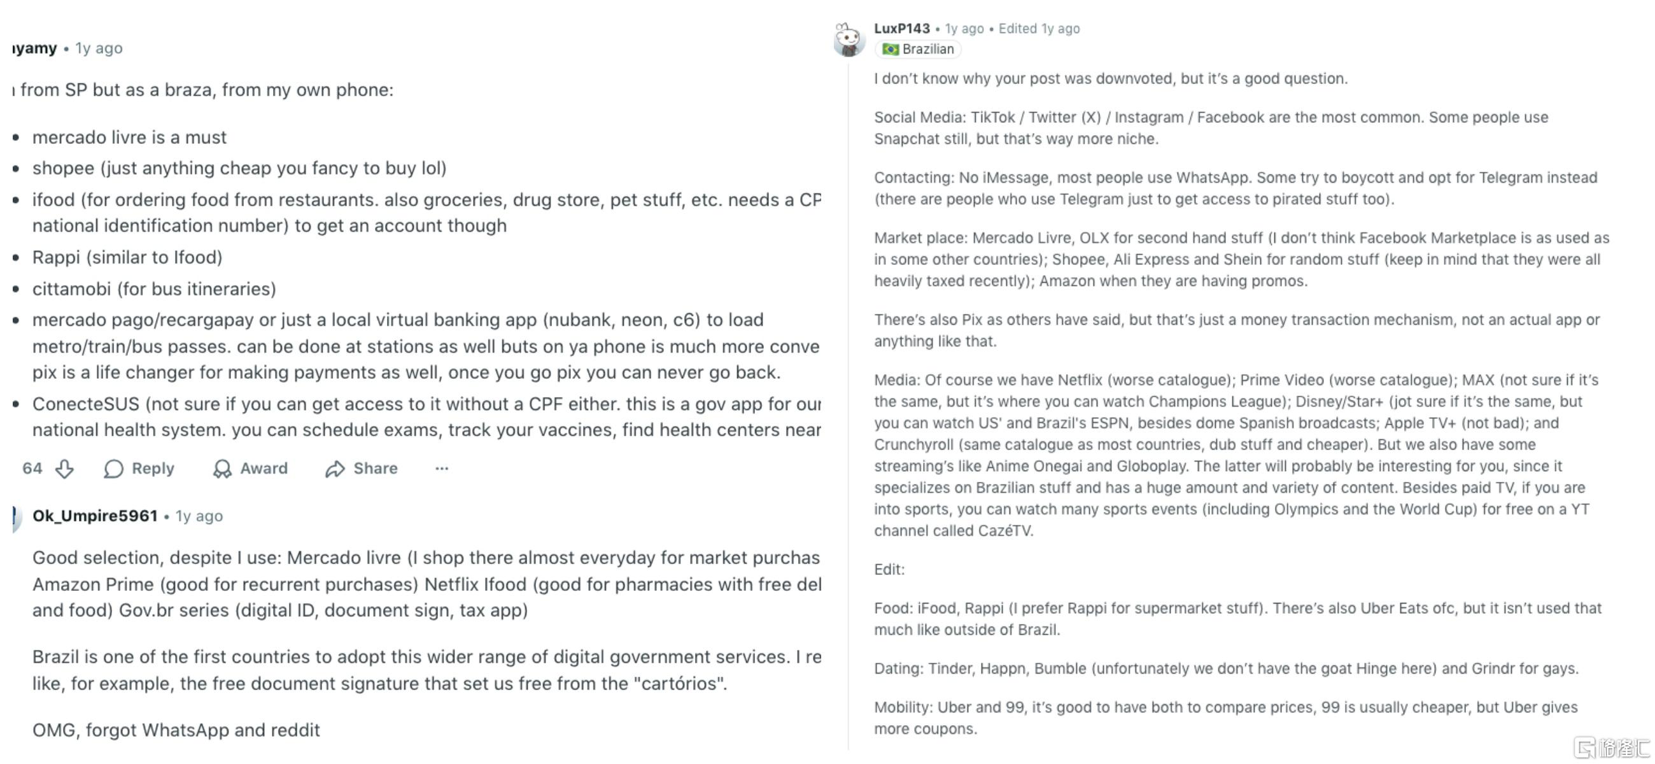Click the Reply button under iyamy's comment
1655x764 pixels.
pyautogui.click(x=139, y=469)
